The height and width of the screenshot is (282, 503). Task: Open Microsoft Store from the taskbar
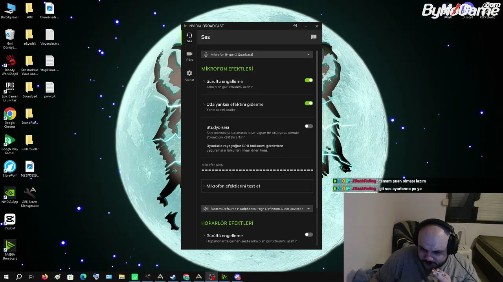click(x=70, y=277)
